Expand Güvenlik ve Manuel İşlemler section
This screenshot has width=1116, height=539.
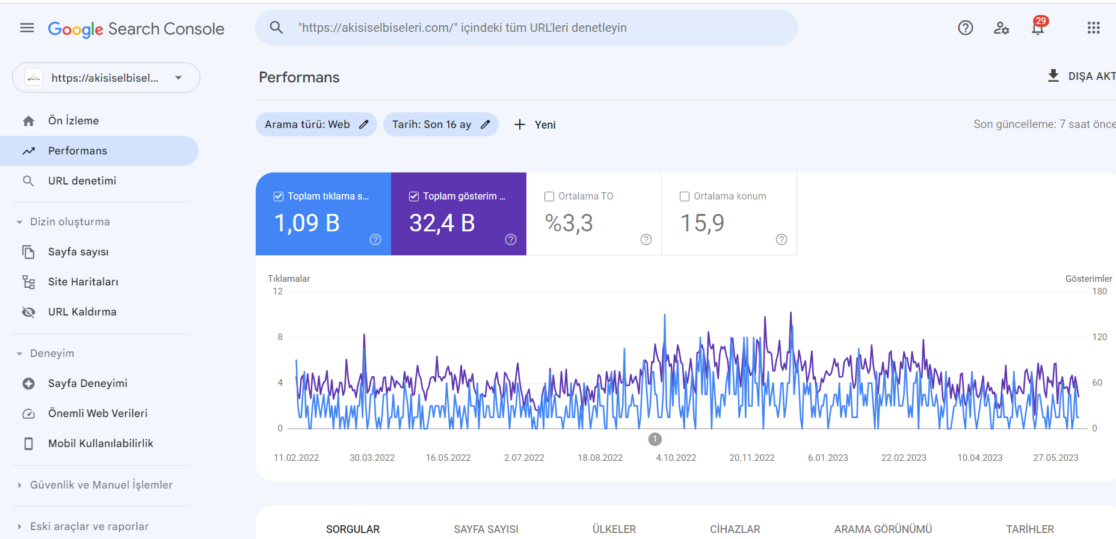click(19, 485)
